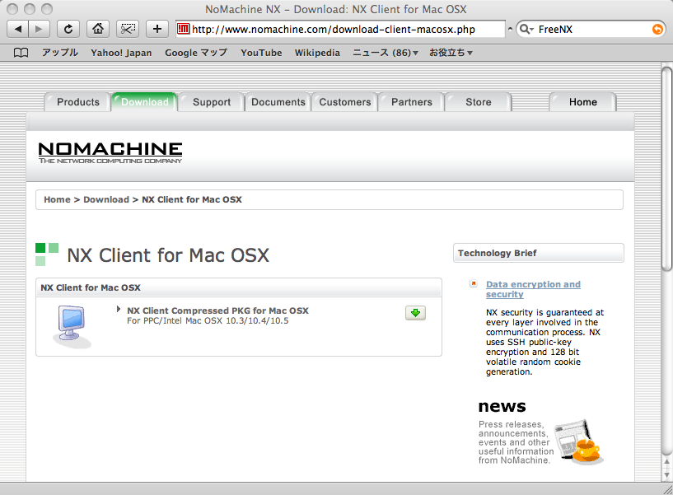Image resolution: width=673 pixels, height=495 pixels.
Task: Open the Wikipedia bookmark
Action: [x=317, y=53]
